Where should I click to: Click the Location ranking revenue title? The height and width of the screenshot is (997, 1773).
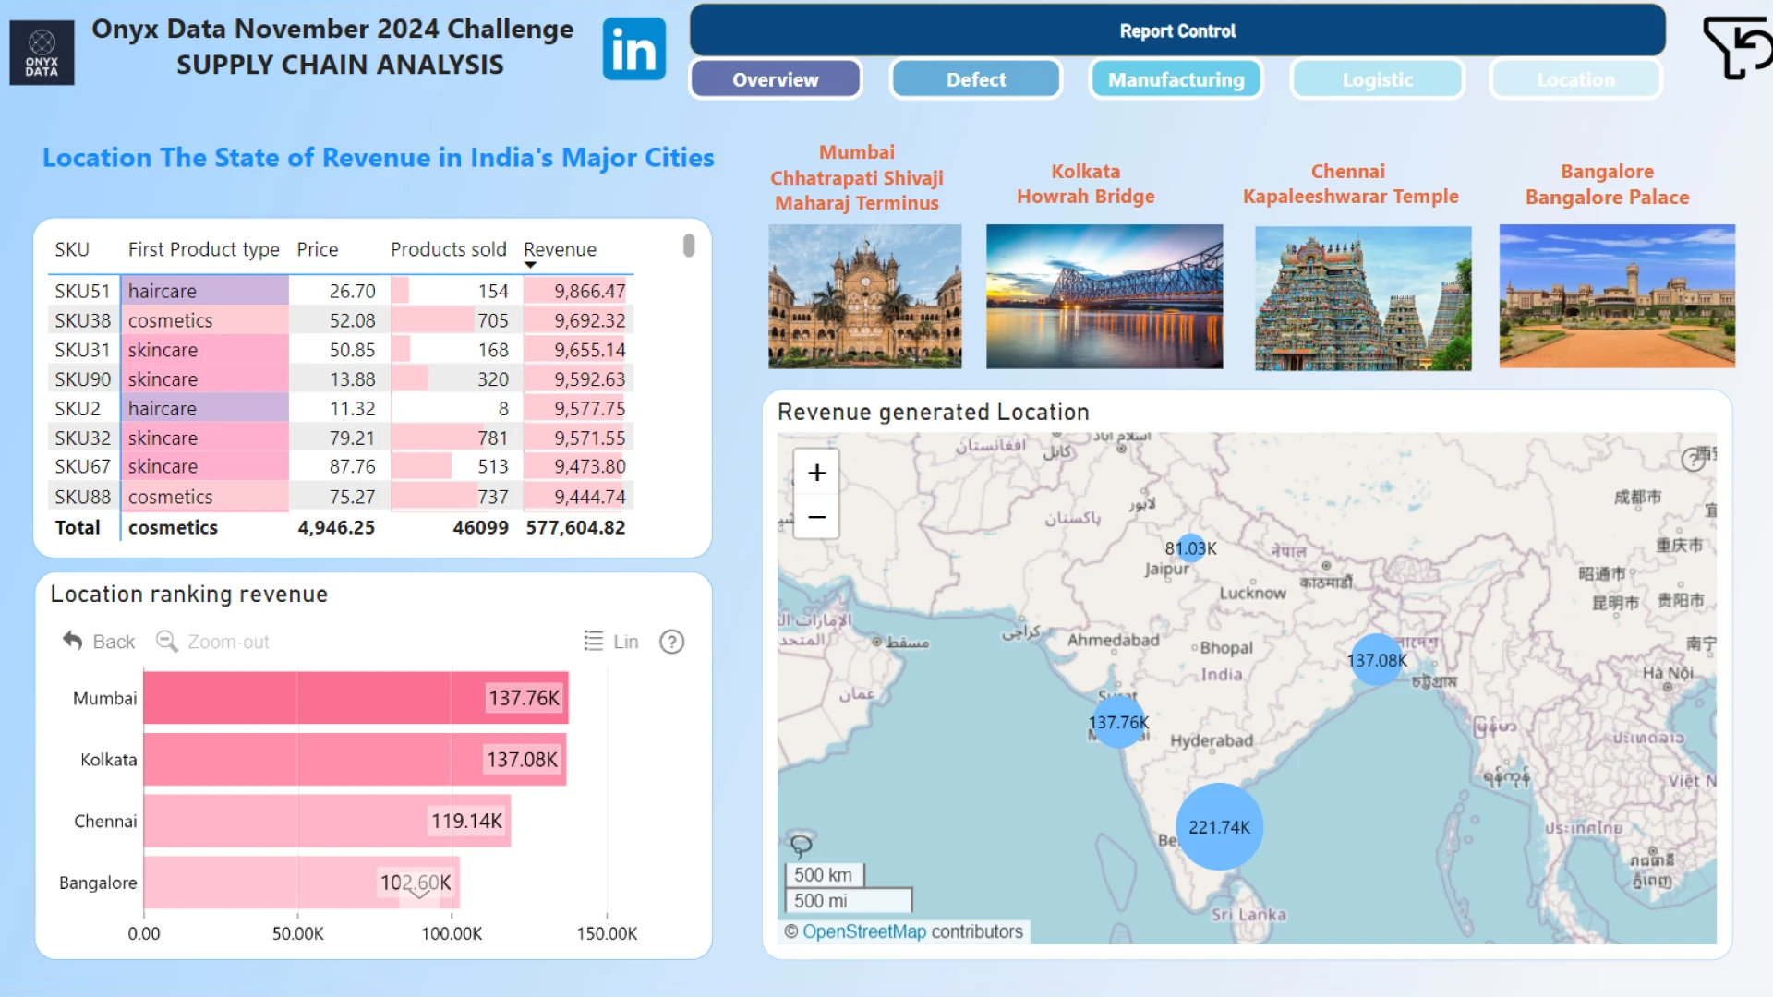pyautogui.click(x=189, y=594)
